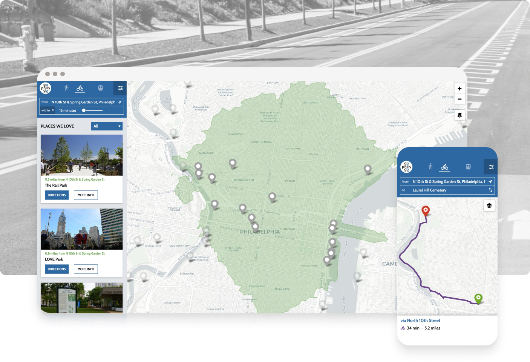Image resolution: width=530 pixels, height=362 pixels.
Task: Open the layers control on the desktop map
Action: pos(460,115)
